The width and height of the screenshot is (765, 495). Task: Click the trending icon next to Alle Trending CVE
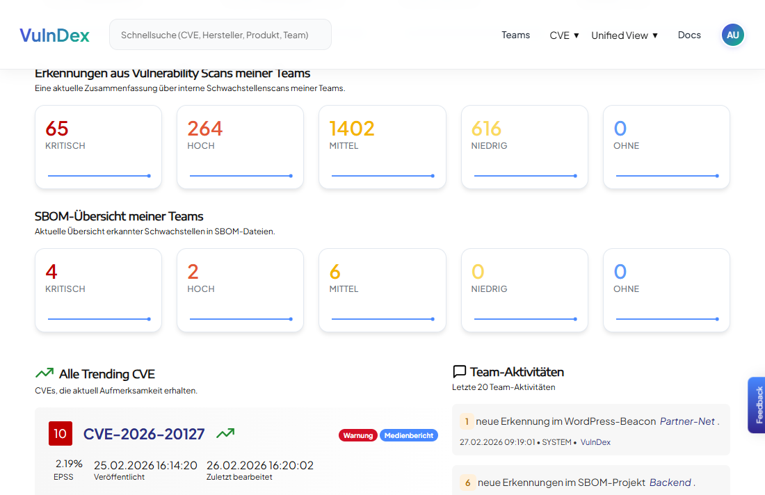coord(45,373)
